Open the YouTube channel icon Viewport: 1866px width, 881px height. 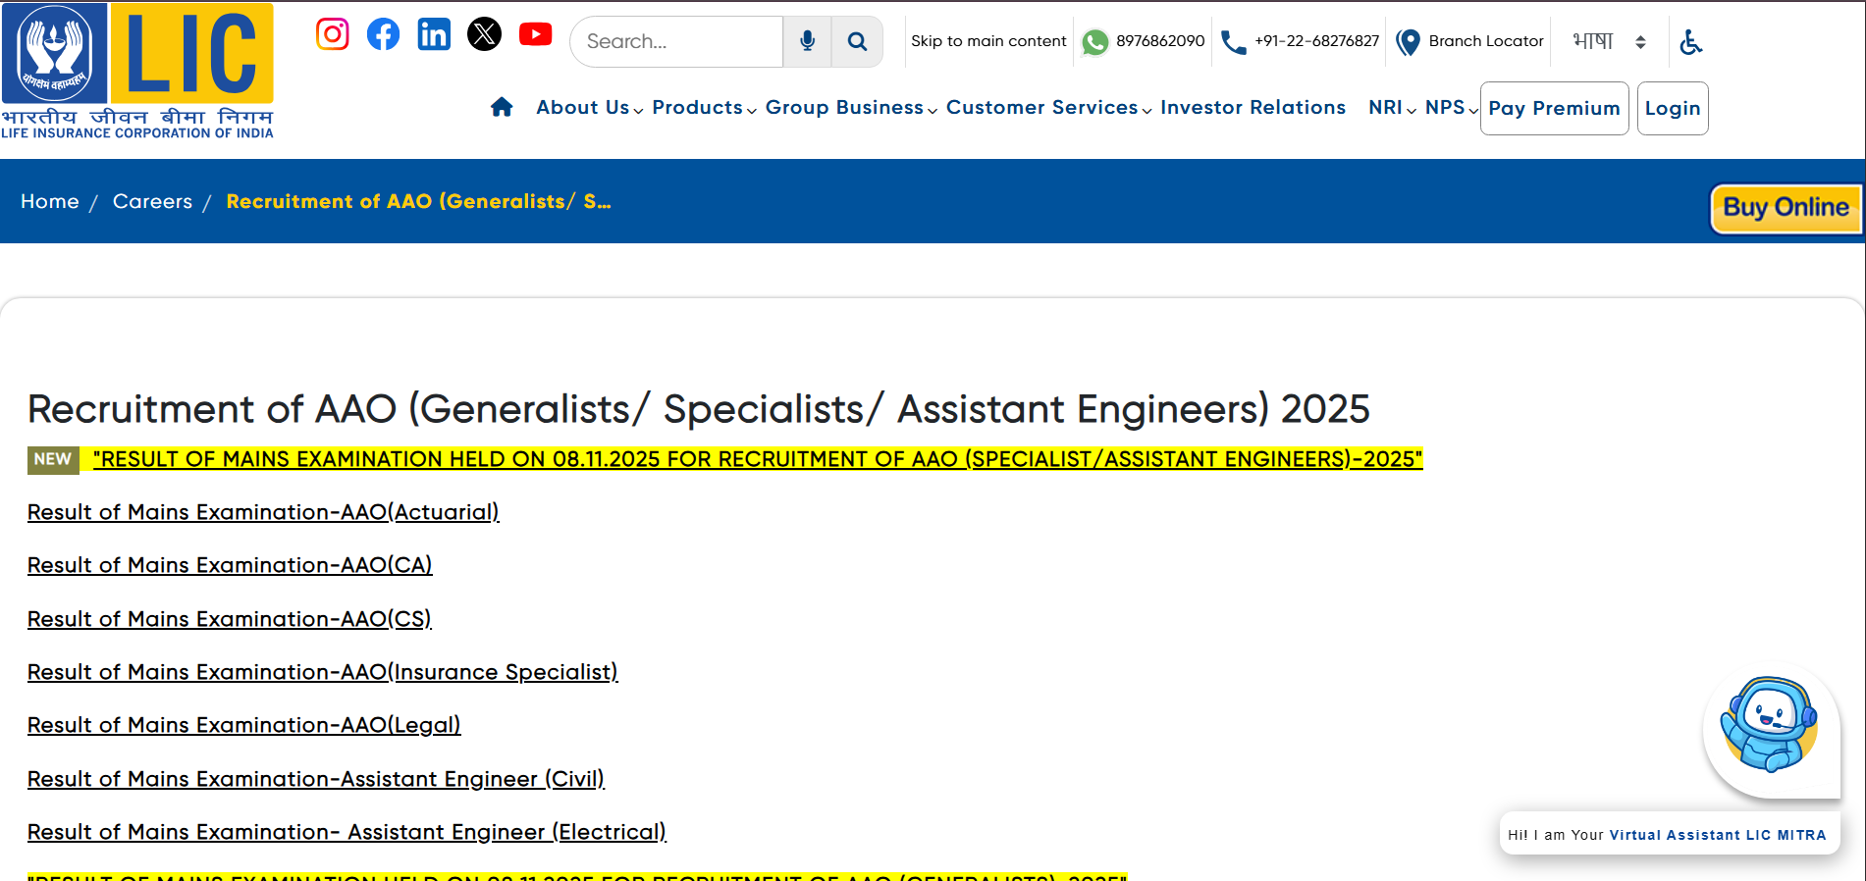(x=535, y=34)
